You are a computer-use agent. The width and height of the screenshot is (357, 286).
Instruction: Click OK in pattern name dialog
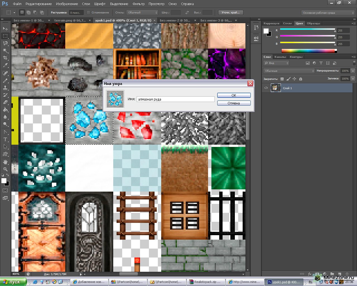point(234,95)
